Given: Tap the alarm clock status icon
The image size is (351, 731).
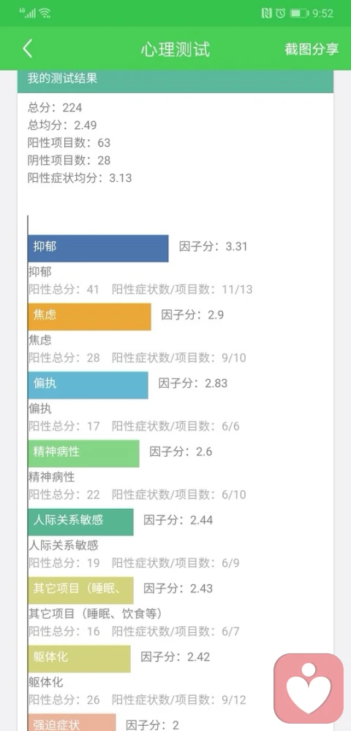Looking at the screenshot, I should [x=280, y=13].
